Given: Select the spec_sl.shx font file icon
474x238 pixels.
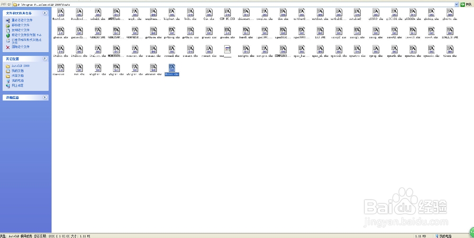Looking at the screenshot, I should click(320, 50).
